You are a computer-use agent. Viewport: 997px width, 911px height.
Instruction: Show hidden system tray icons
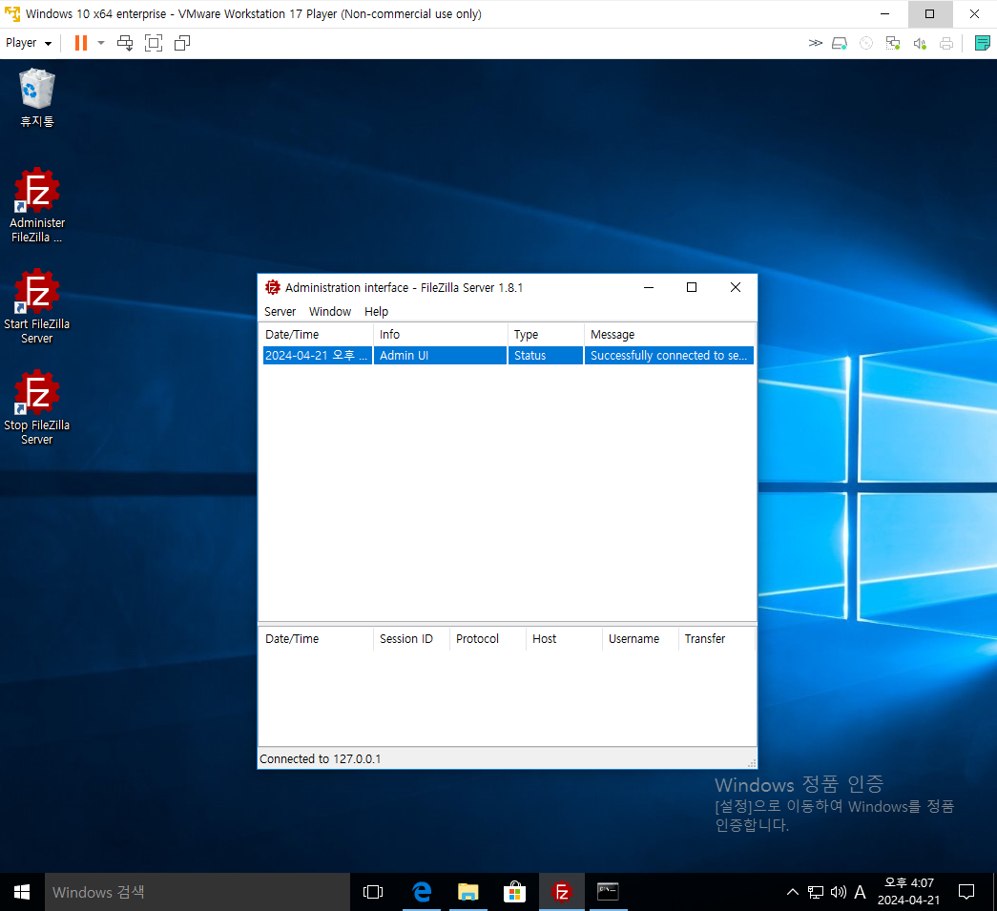(x=792, y=892)
